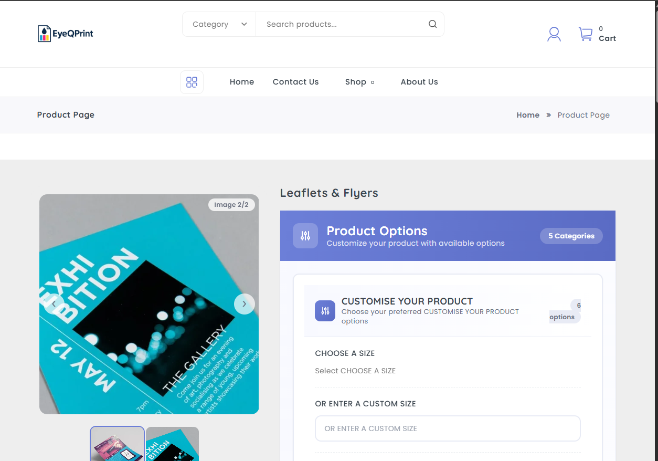Click the Search products input field
This screenshot has height=461, width=658.
tap(341, 24)
